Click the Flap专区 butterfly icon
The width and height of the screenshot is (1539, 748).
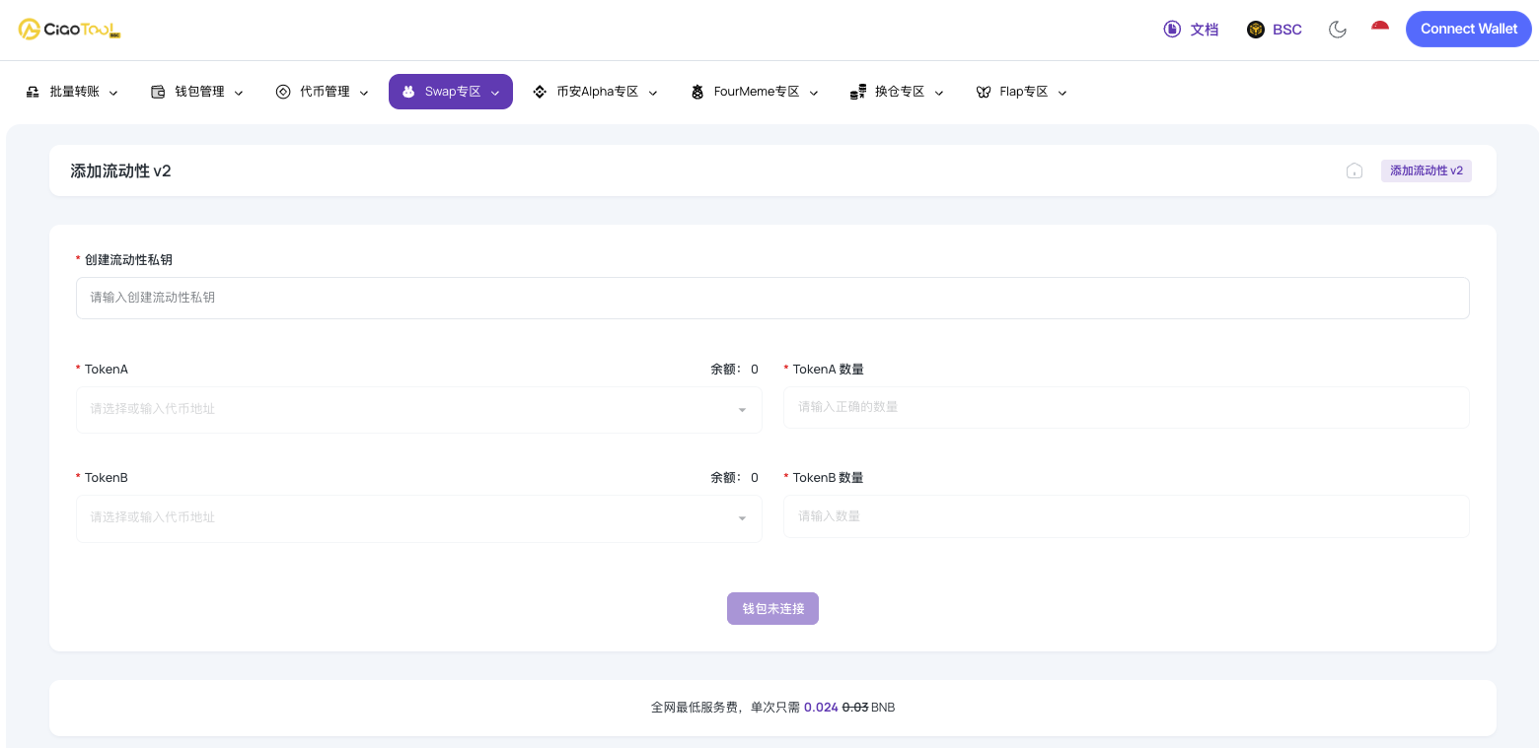984,92
